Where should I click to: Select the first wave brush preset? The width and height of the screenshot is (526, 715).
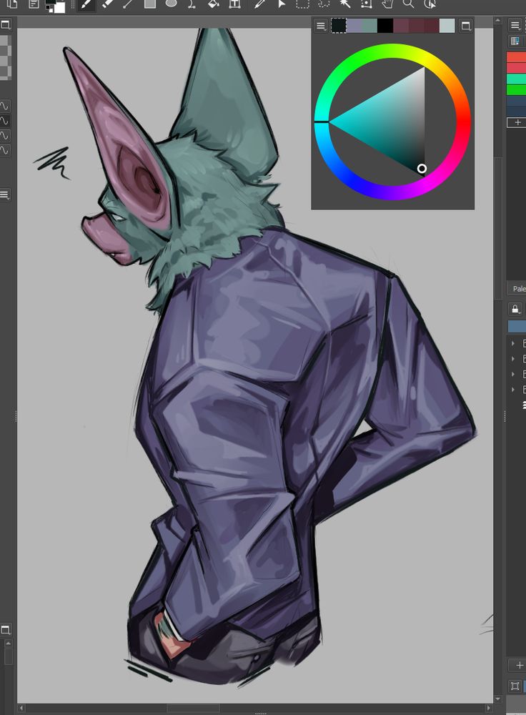pyautogui.click(x=4, y=107)
